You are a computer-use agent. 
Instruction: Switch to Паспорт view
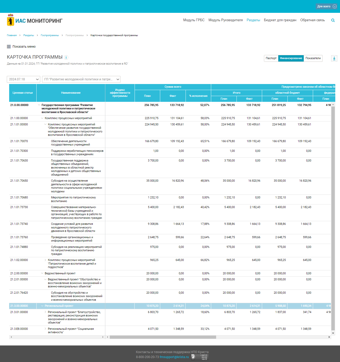pos(271,58)
